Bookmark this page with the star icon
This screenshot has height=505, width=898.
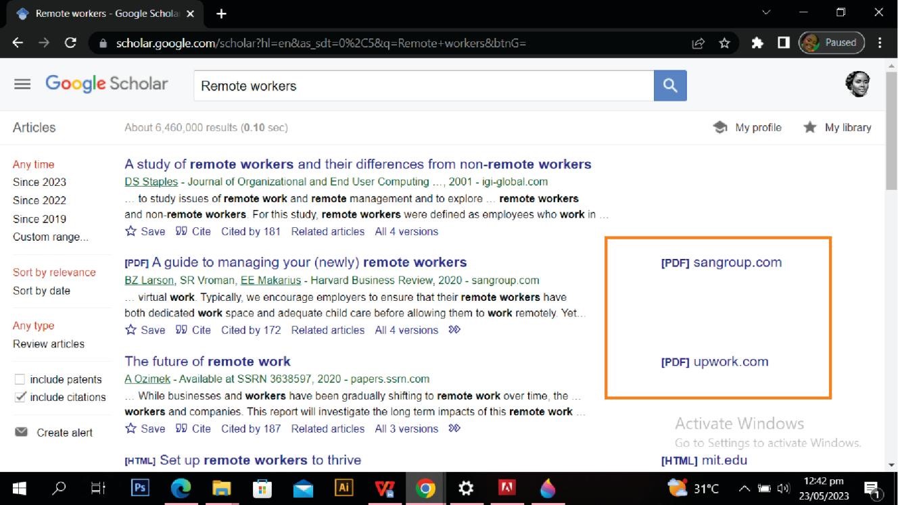pyautogui.click(x=724, y=43)
